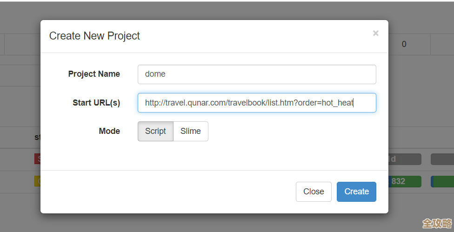454x232 pixels.
Task: Click the Start URL(s) label
Action: (x=96, y=103)
